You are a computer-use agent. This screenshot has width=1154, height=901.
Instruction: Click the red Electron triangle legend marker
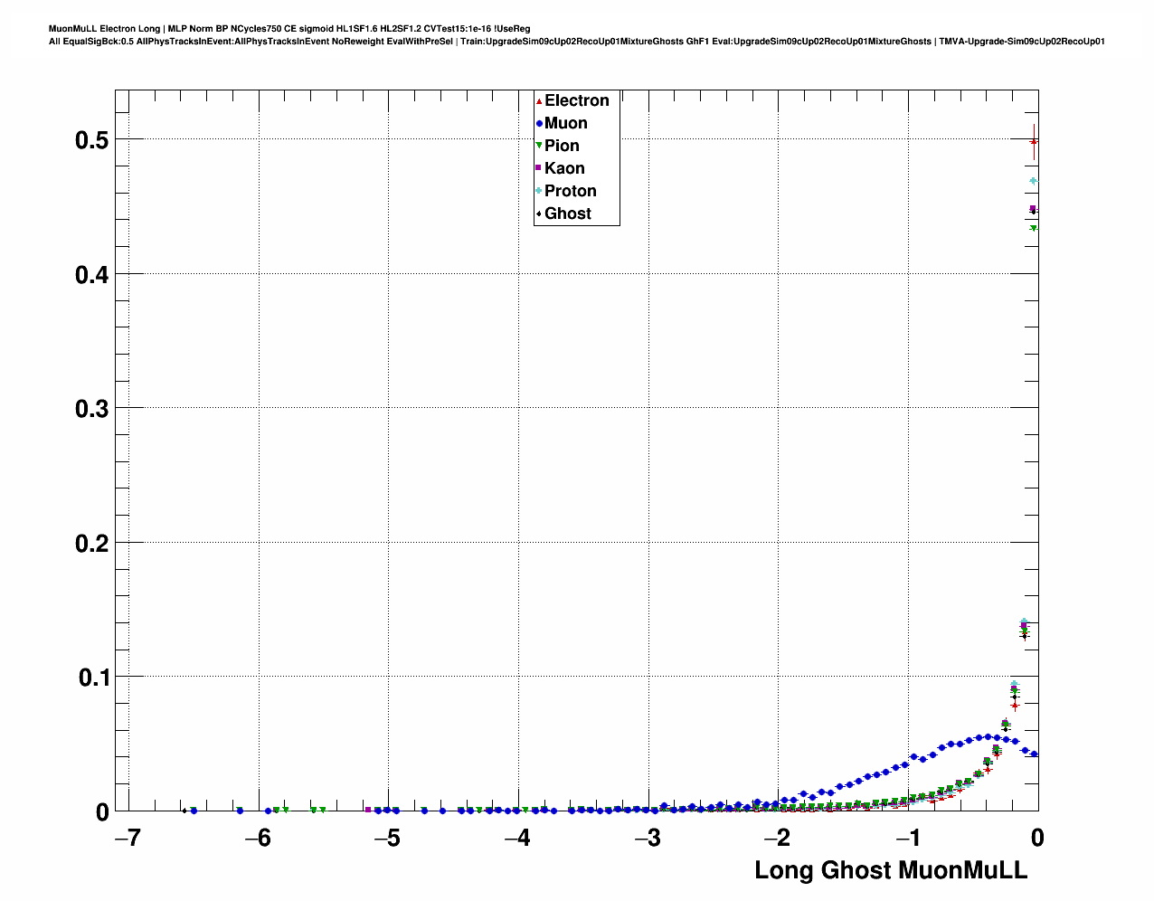[x=539, y=101]
